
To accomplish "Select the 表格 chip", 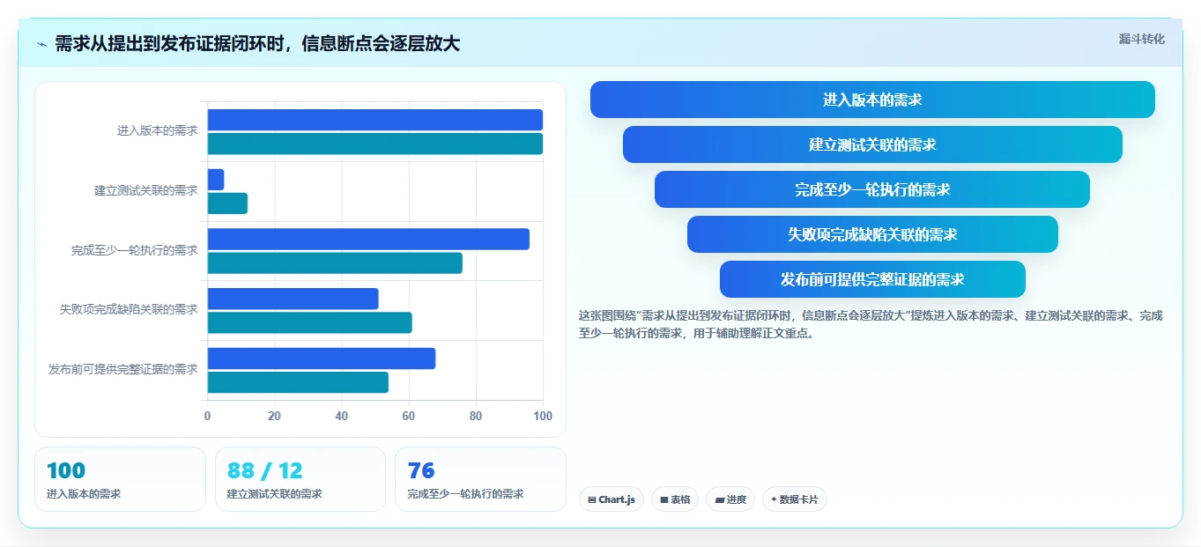I will point(675,499).
